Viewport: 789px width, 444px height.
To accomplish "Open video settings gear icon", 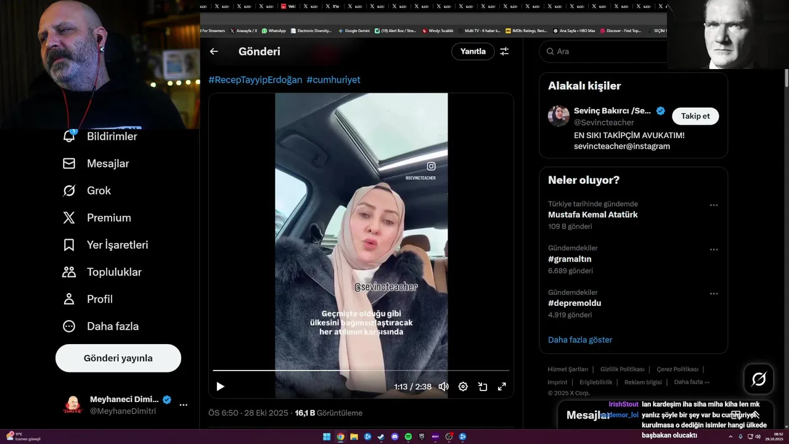I will (463, 387).
